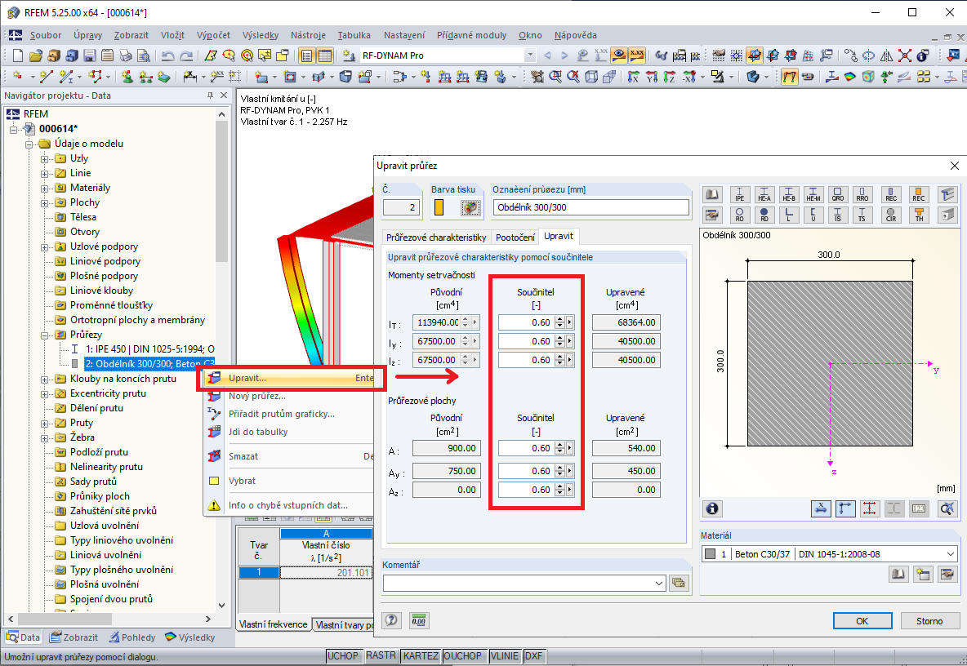The image size is (967, 666).
Task: Choose the HE-B section type icon
Action: [789, 195]
